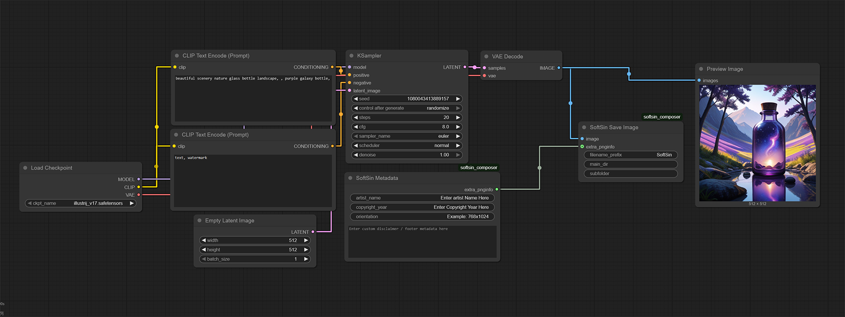Click the copyright_year field
The width and height of the screenshot is (845, 317).
click(422, 207)
